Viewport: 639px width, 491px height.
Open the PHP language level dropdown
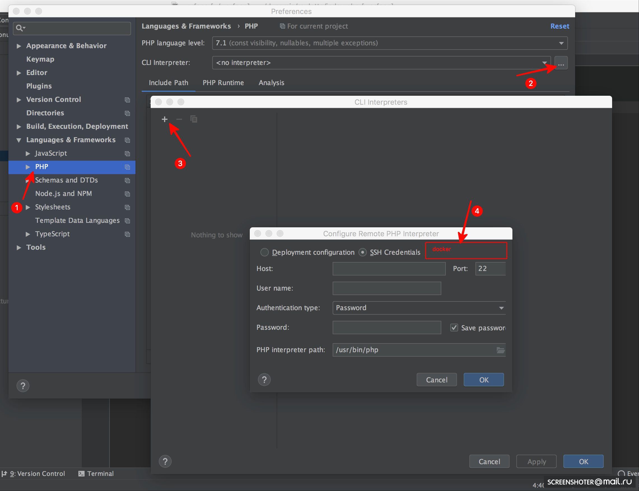(389, 43)
